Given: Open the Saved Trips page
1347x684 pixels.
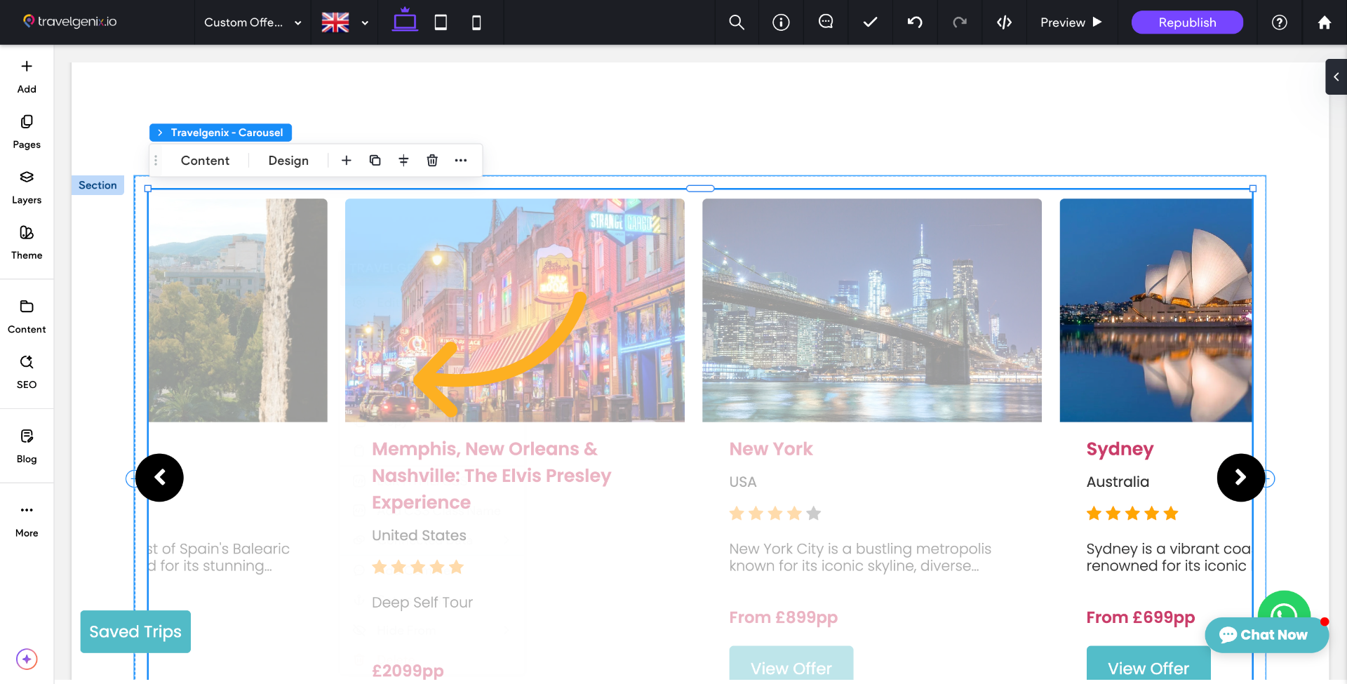Looking at the screenshot, I should click(135, 631).
